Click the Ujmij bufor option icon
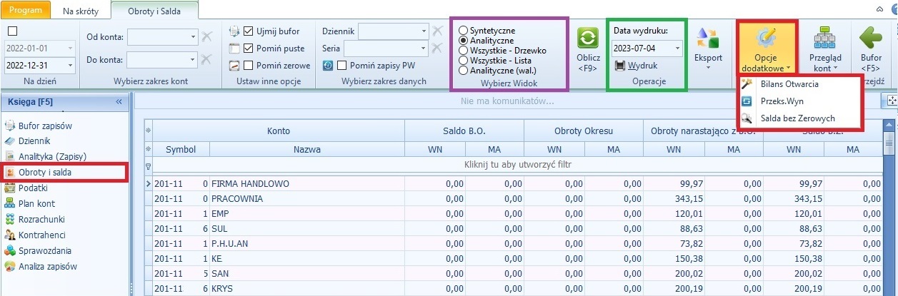 [x=235, y=31]
